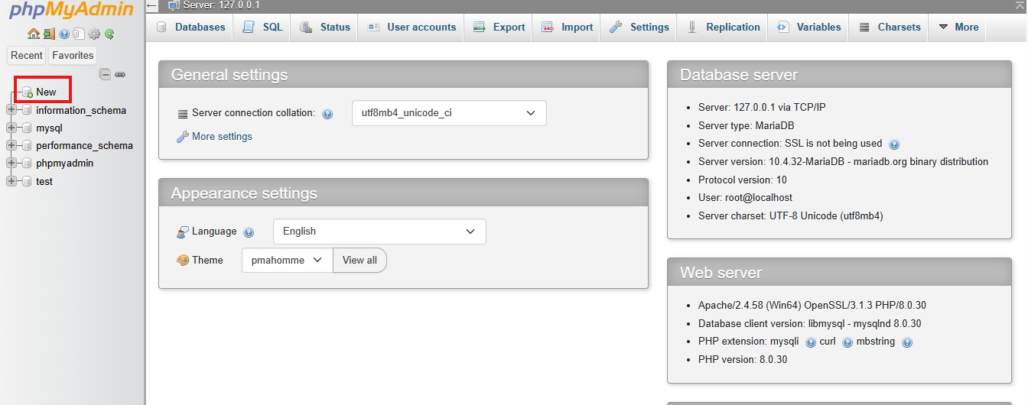1028x405 pixels.
Task: Click the help icon beside Server connection collation
Action: click(327, 114)
